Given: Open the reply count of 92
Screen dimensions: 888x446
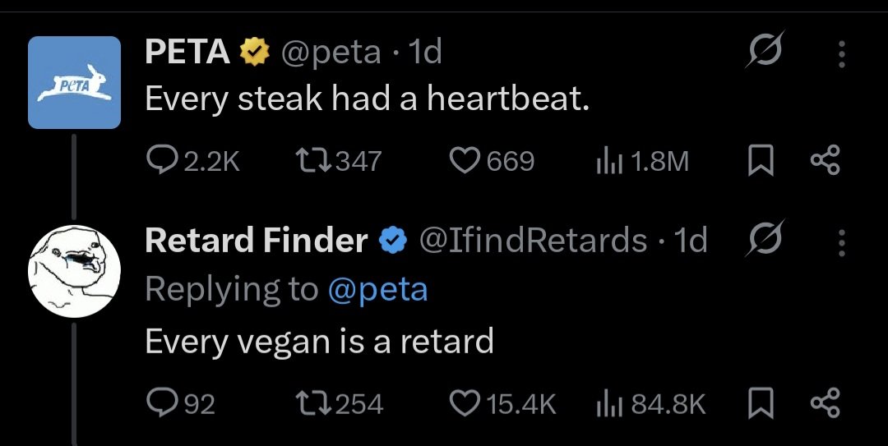Looking at the screenshot, I should (x=181, y=404).
